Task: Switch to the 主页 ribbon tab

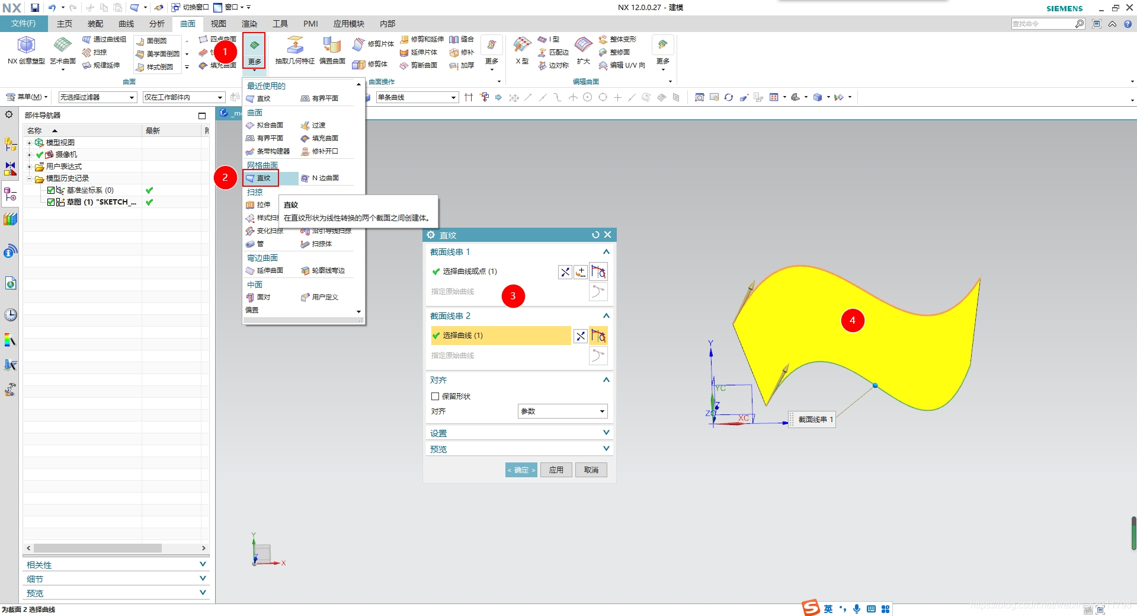Action: pyautogui.click(x=65, y=24)
